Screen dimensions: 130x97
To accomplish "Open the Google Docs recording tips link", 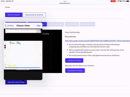I will [97, 41].
